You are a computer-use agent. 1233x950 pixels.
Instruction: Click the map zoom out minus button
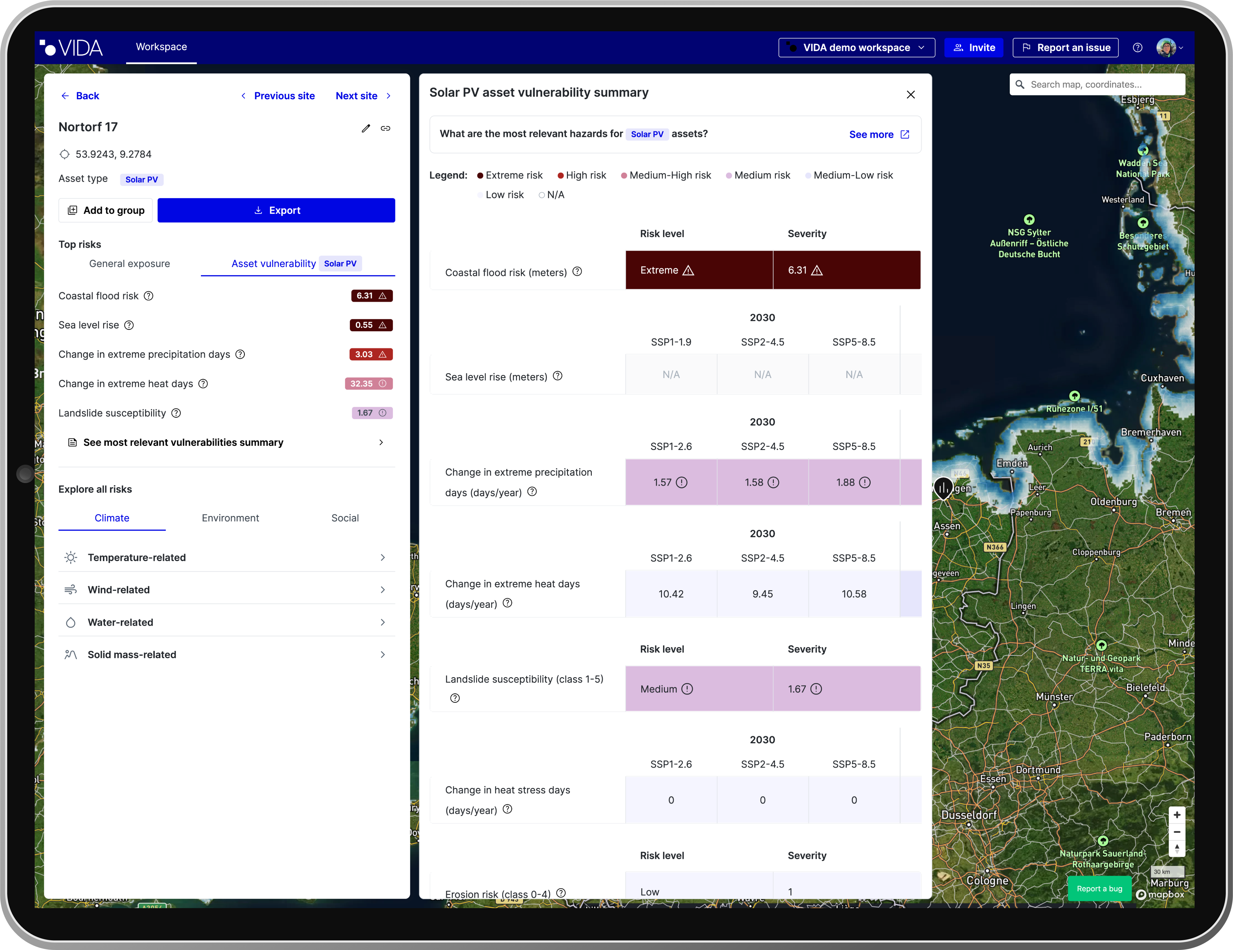(1177, 832)
